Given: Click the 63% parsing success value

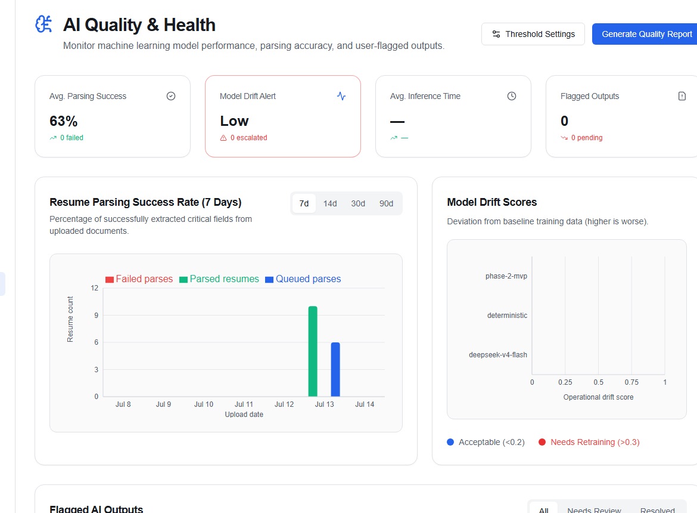Looking at the screenshot, I should (x=64, y=121).
